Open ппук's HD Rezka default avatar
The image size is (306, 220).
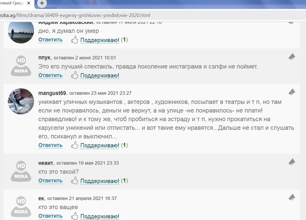click(21, 66)
